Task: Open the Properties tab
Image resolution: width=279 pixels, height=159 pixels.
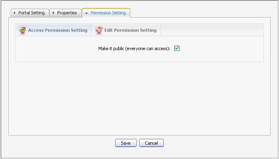Action: click(x=67, y=13)
